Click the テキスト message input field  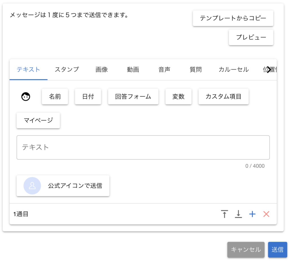tap(143, 147)
